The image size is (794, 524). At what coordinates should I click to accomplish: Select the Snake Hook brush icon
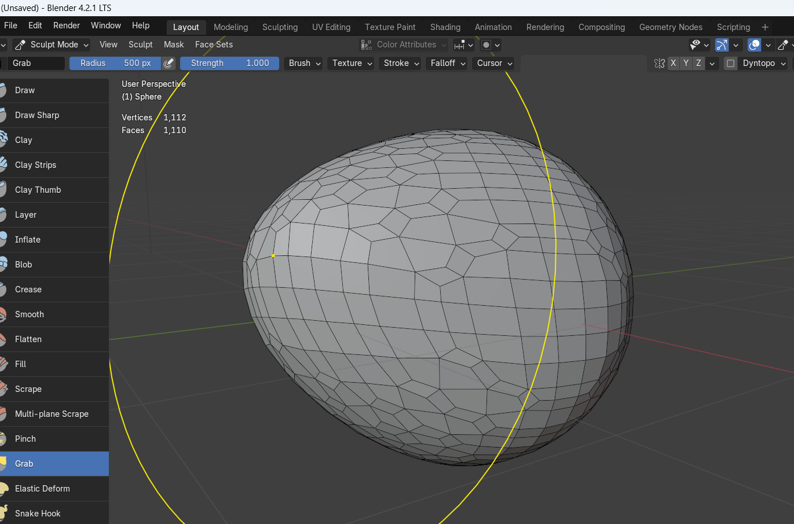point(3,514)
